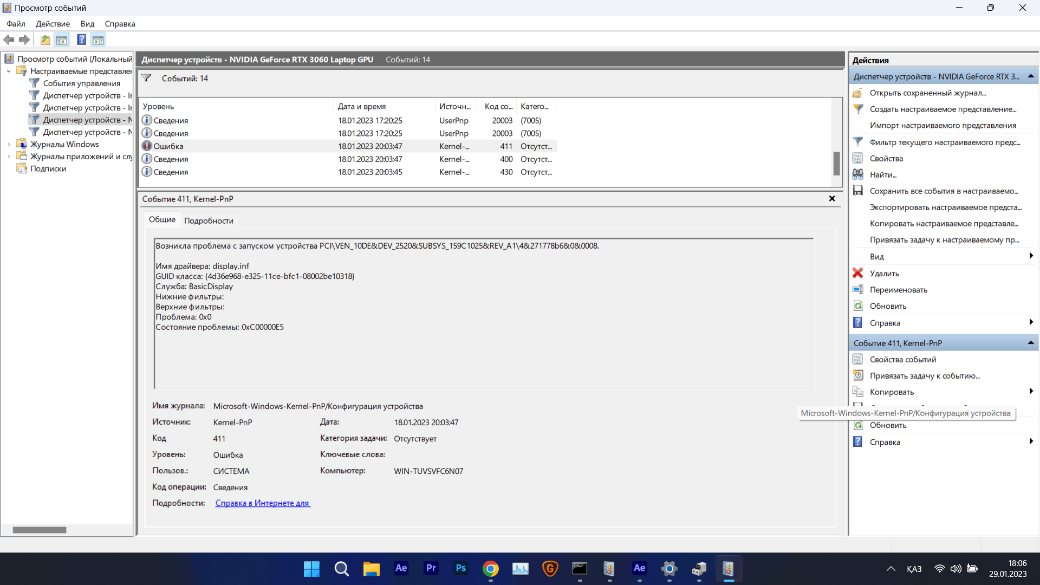Click the red X Удалить icon
Image resolution: width=1040 pixels, height=585 pixels.
[x=857, y=274]
